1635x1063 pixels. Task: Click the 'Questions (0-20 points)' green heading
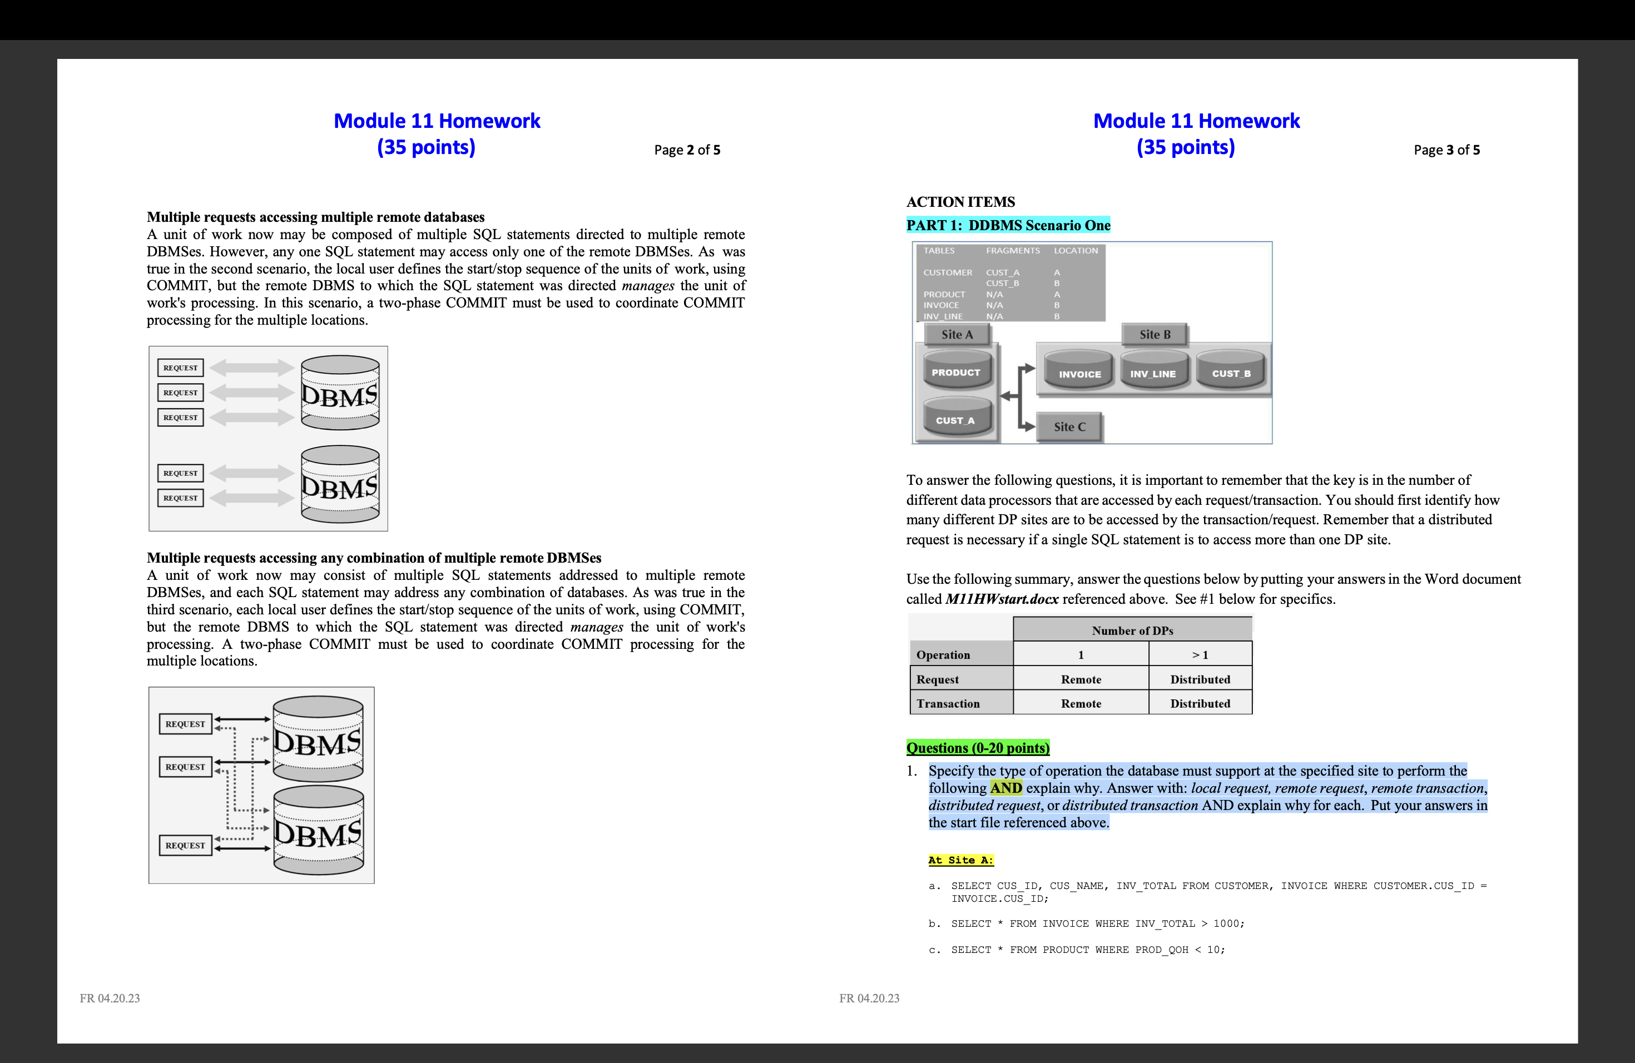(977, 748)
